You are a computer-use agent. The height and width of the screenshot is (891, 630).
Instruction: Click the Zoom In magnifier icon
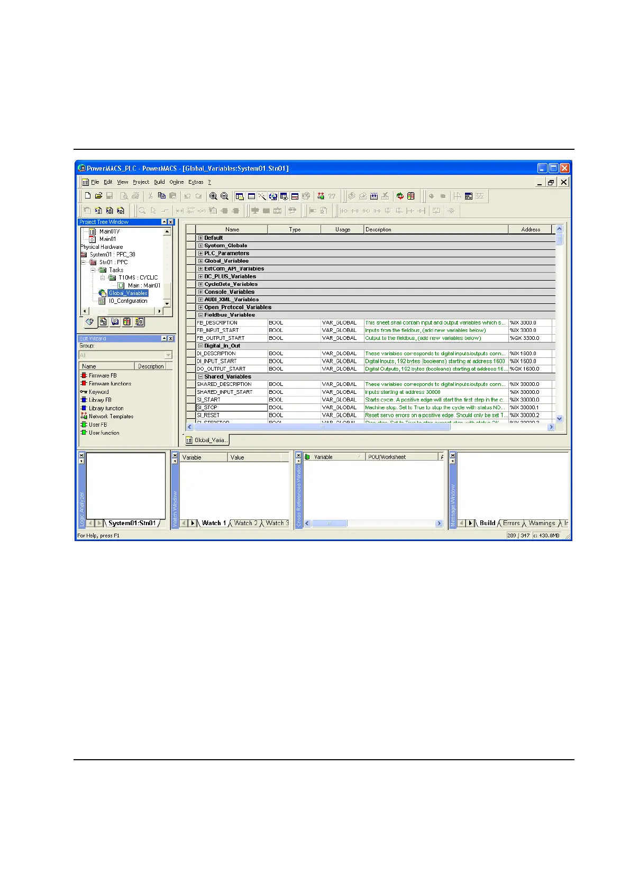(213, 196)
